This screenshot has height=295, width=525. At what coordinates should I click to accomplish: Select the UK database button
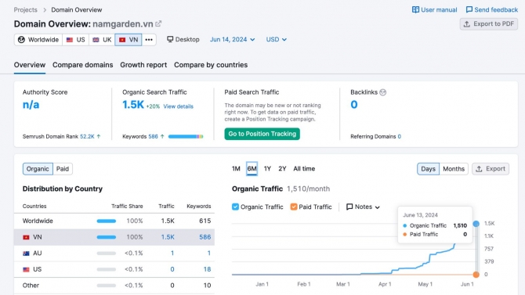click(x=102, y=40)
